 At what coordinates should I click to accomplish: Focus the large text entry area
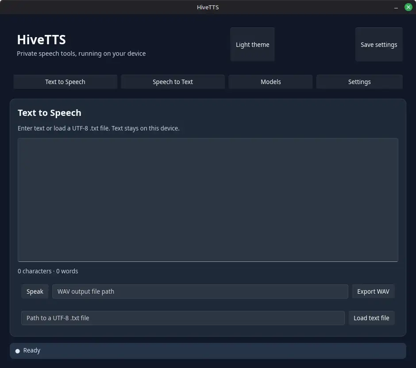[x=208, y=200]
